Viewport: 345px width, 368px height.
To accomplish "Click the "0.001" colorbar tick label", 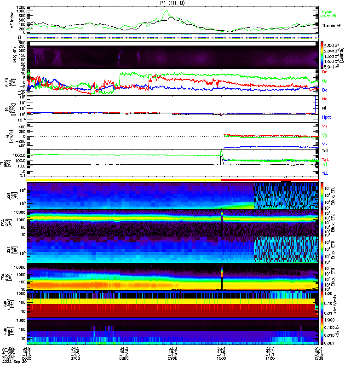I will click(329, 343).
